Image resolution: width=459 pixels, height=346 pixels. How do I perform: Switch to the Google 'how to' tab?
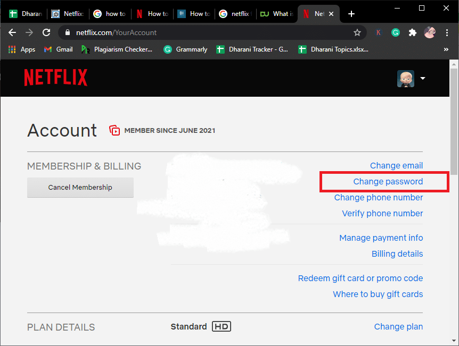tap(110, 14)
